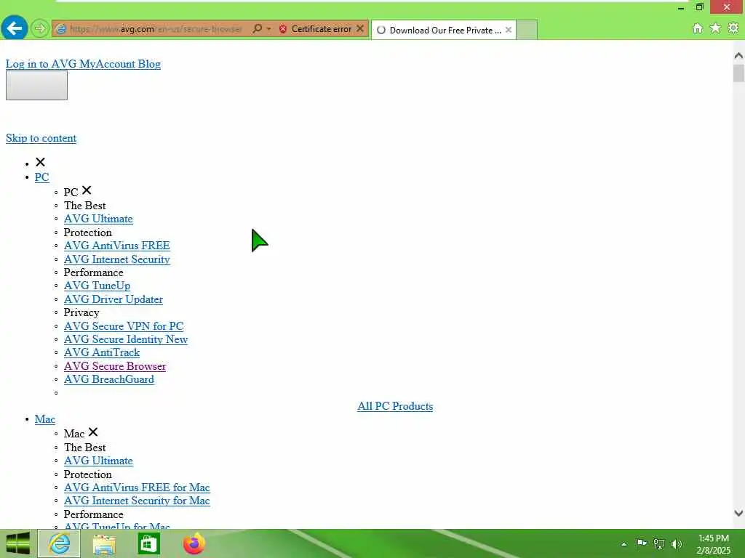Open the AVG TuneUp link
The image size is (745, 558).
coord(97,286)
